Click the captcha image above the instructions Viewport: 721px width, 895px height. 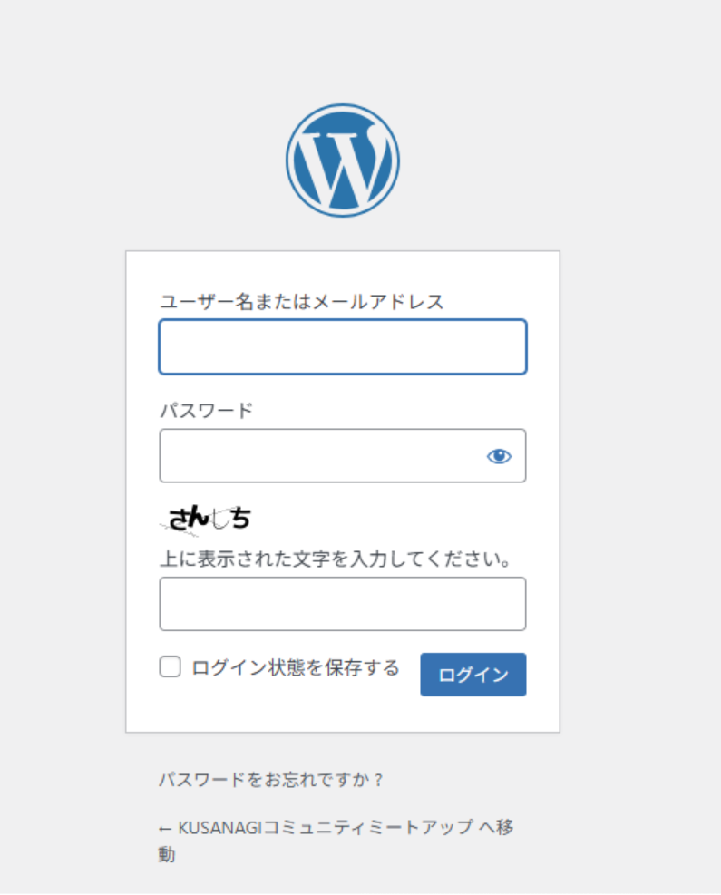(207, 519)
